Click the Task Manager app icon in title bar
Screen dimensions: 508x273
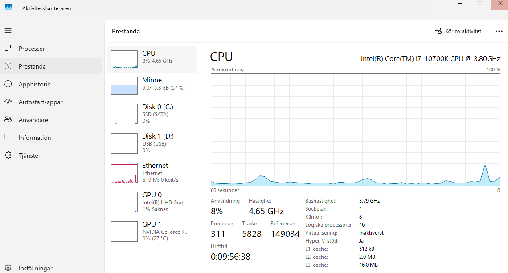click(x=9, y=7)
